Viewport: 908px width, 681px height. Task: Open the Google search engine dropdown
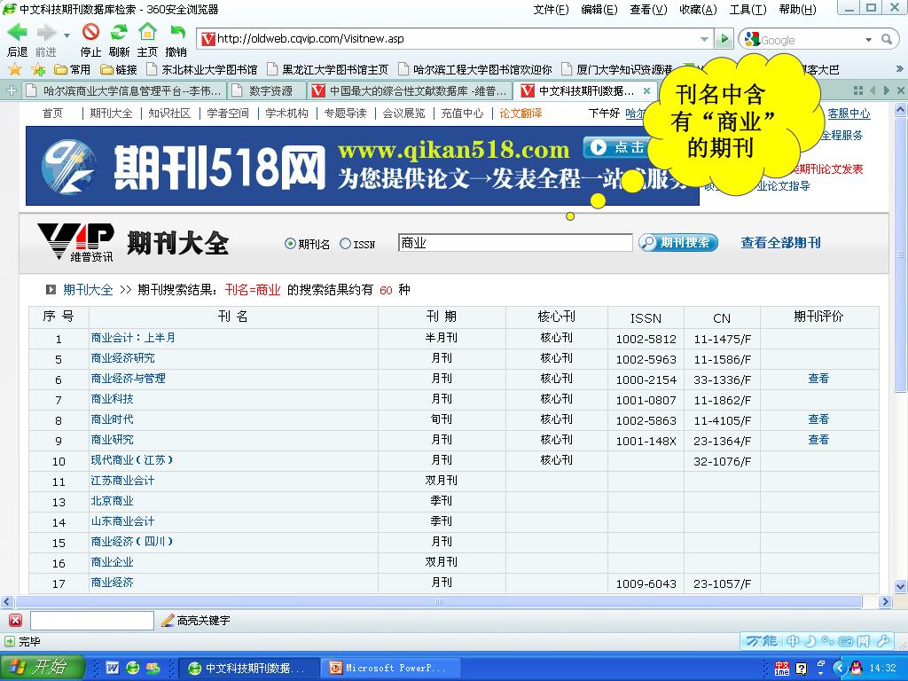pos(868,39)
